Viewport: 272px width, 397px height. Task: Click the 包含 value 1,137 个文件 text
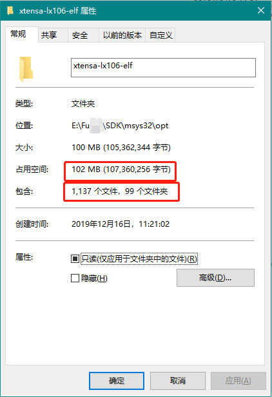click(x=94, y=191)
